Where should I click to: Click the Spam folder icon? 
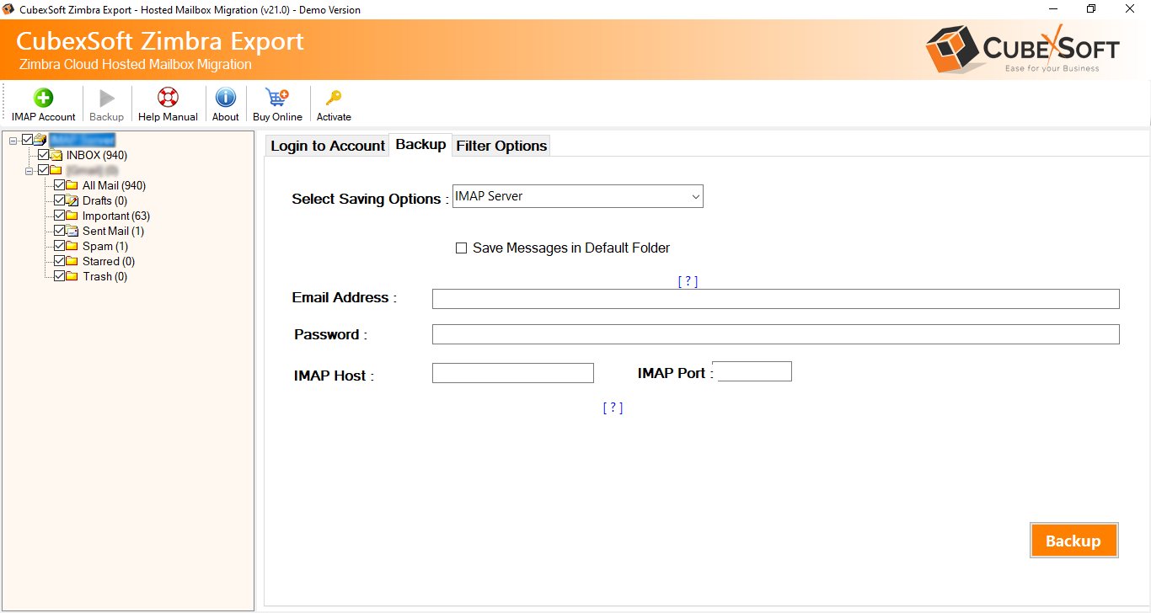pos(72,246)
